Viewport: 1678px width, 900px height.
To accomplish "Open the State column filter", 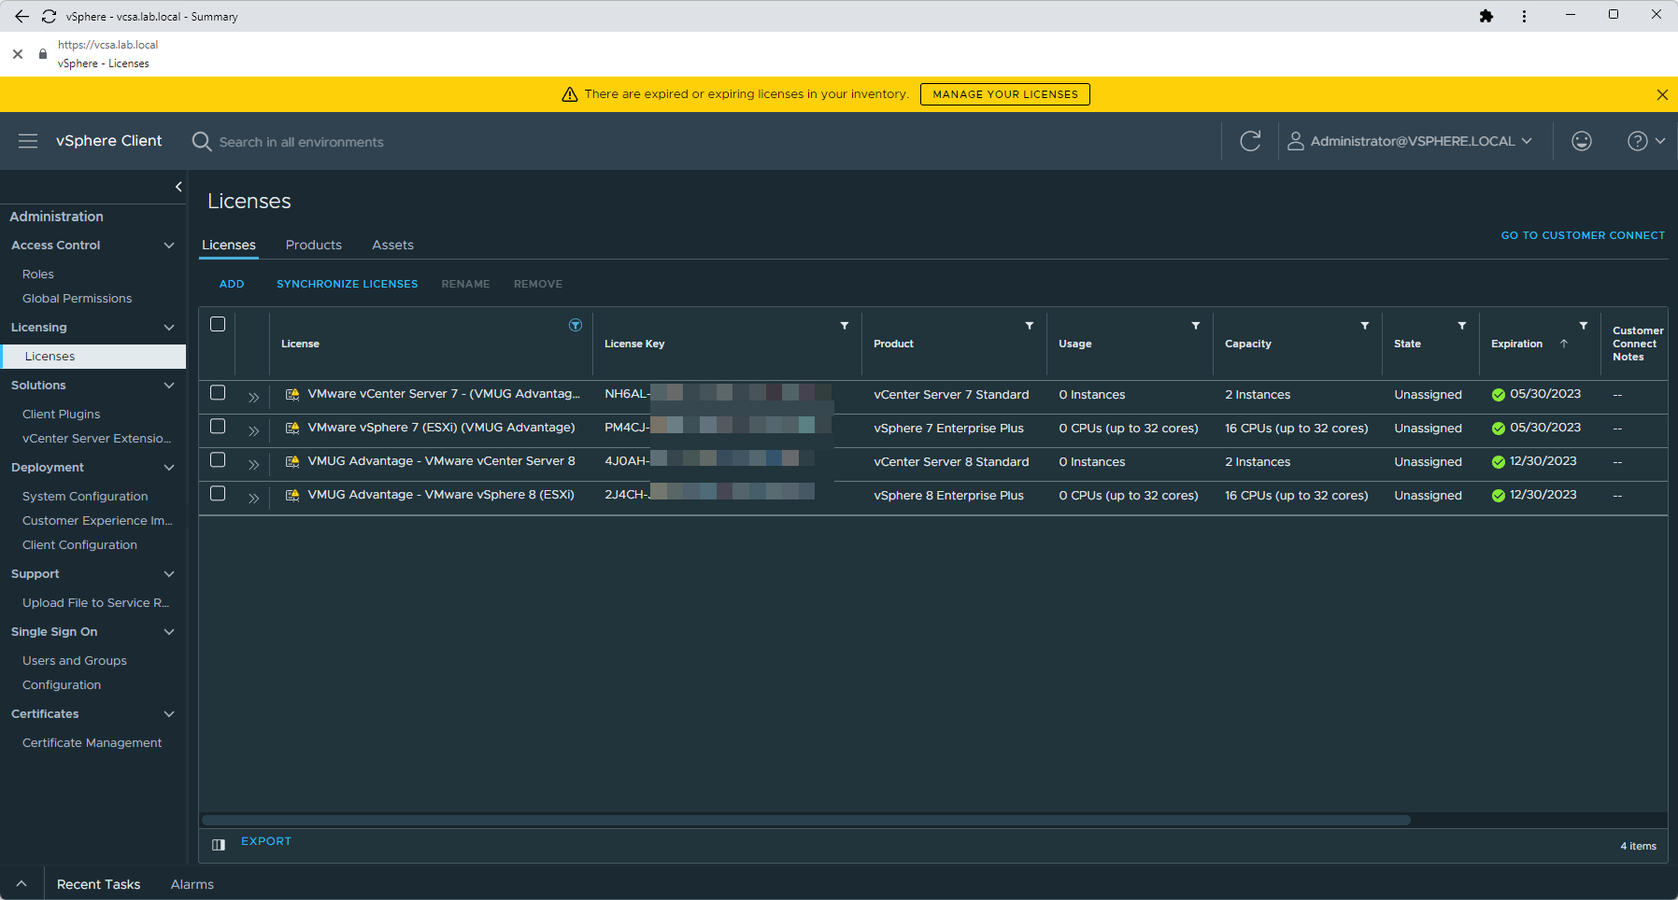I will coord(1462,326).
